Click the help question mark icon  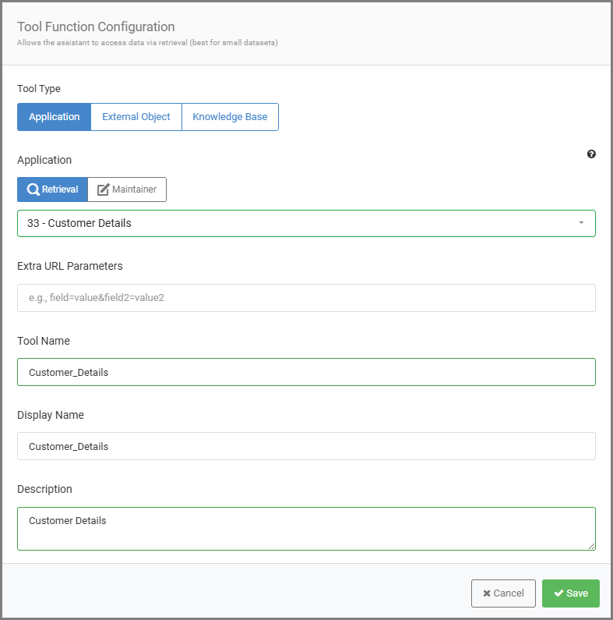591,154
